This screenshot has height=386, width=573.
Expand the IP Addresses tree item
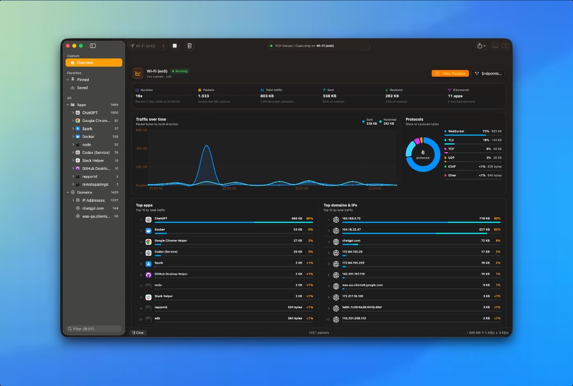point(73,201)
